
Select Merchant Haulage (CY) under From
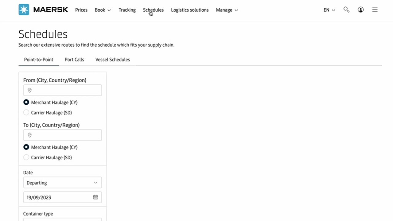(x=26, y=102)
